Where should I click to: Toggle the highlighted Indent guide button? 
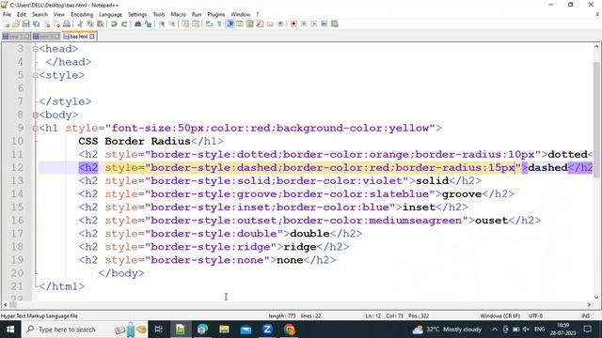[x=230, y=23]
